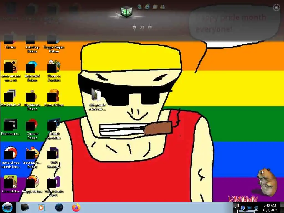Click the globe icon in the top dock
Screen dimensions: 284x213
pyautogui.click(x=140, y=7)
